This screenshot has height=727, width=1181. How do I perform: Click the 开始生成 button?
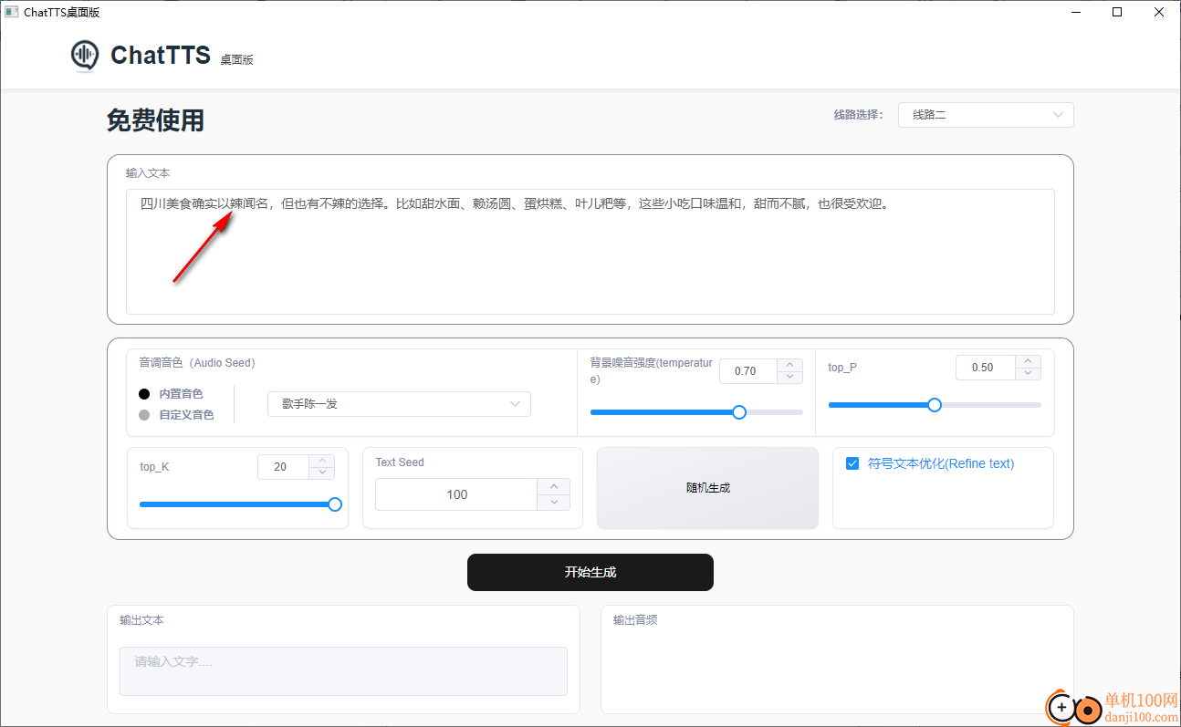point(590,572)
